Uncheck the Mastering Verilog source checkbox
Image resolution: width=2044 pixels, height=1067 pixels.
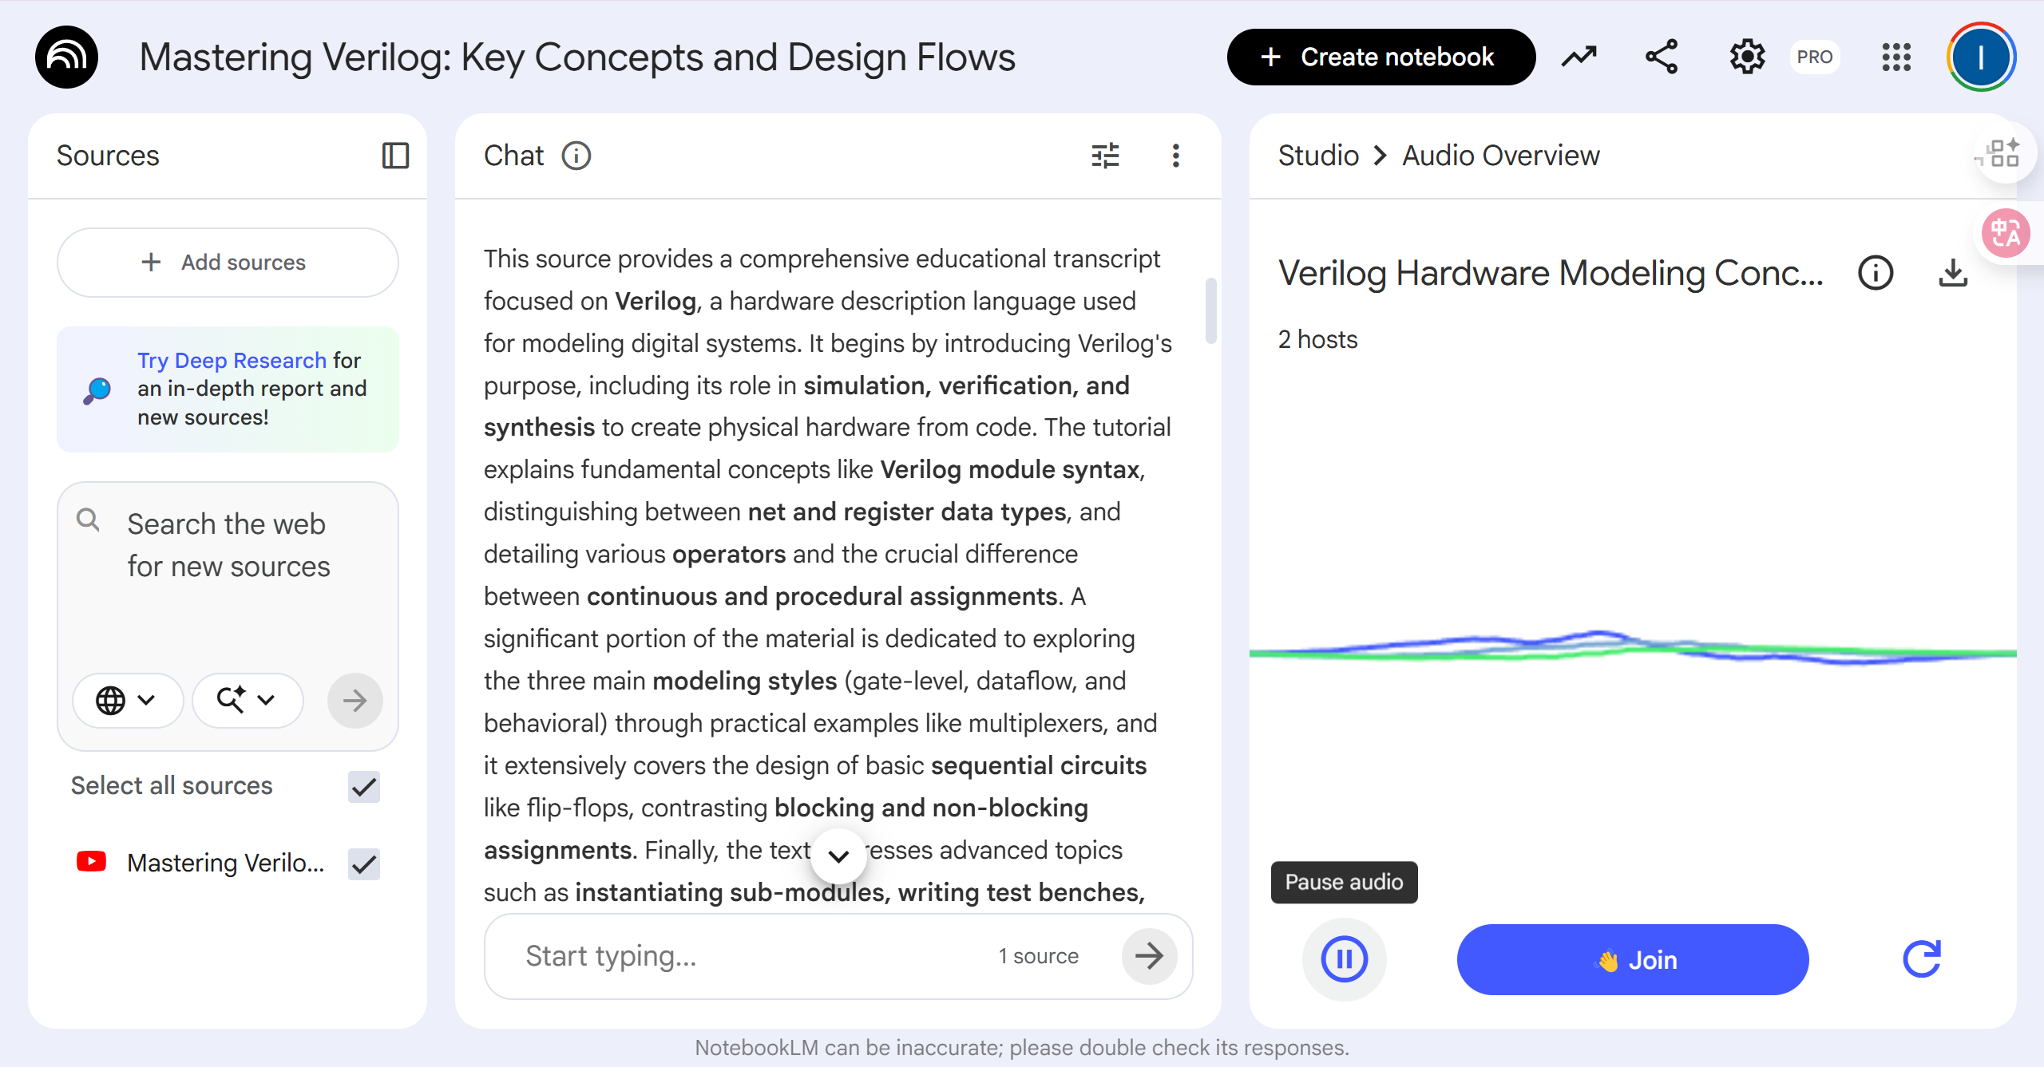click(x=364, y=863)
